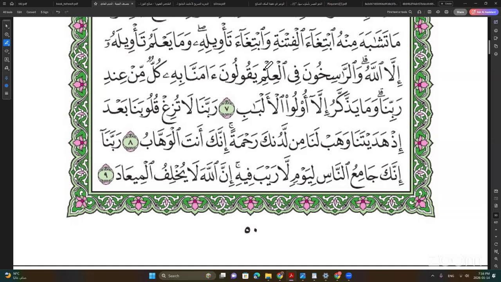Image resolution: width=501 pixels, height=282 pixels.
Task: Open the read aloud headphones icon
Action: coord(419,12)
